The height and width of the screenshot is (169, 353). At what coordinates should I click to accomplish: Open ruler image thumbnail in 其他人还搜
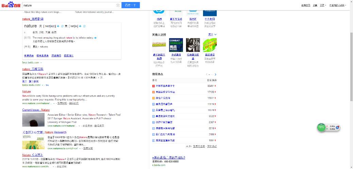coord(159,45)
